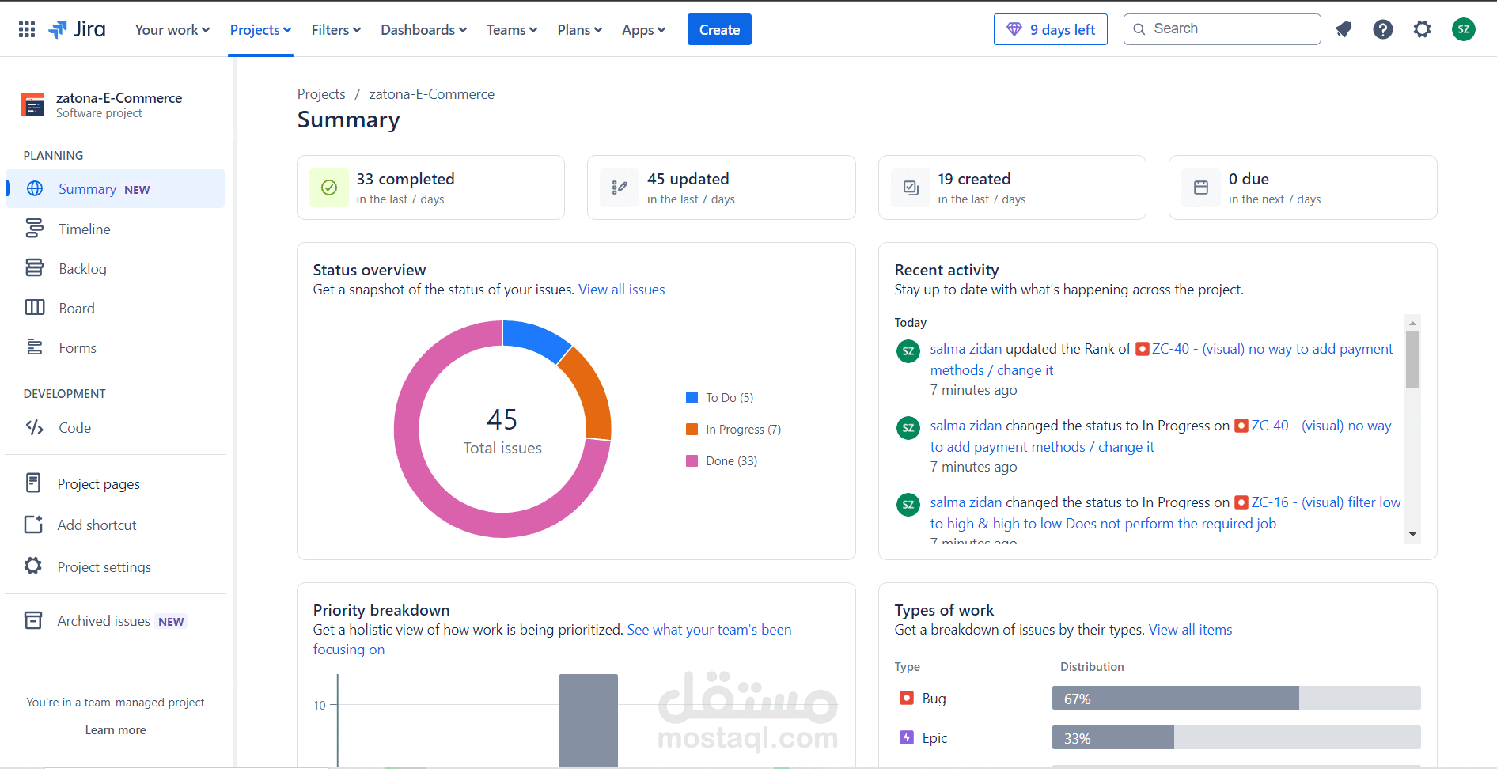Click the Search input field

(x=1222, y=29)
